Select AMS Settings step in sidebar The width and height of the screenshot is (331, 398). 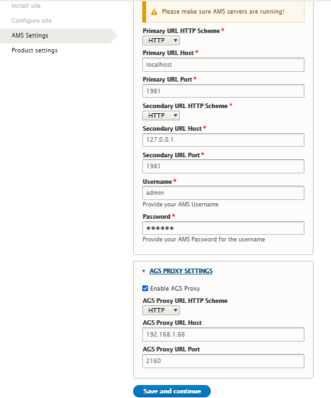coord(30,36)
